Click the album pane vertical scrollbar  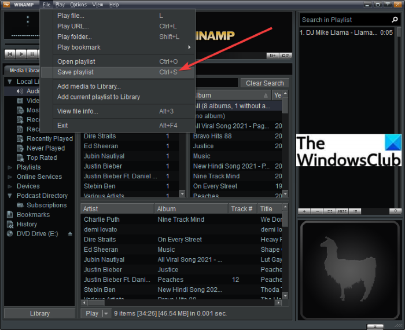pyautogui.click(x=285, y=144)
